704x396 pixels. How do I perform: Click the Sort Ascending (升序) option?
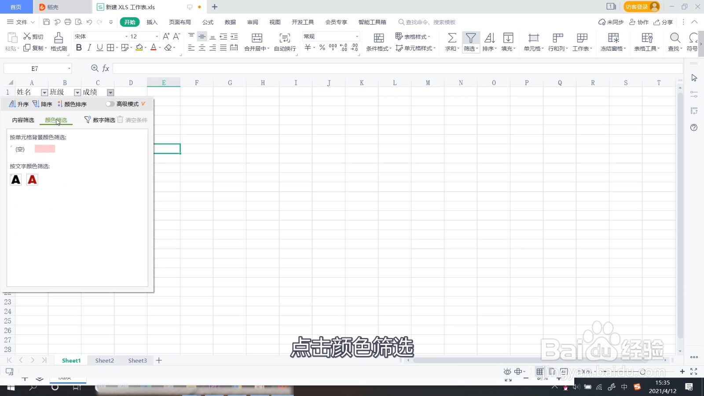tap(19, 104)
